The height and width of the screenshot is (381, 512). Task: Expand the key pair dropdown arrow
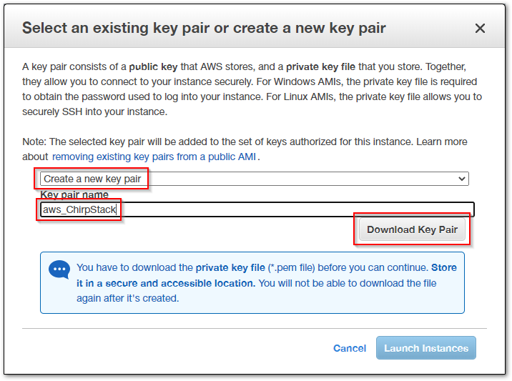point(461,179)
